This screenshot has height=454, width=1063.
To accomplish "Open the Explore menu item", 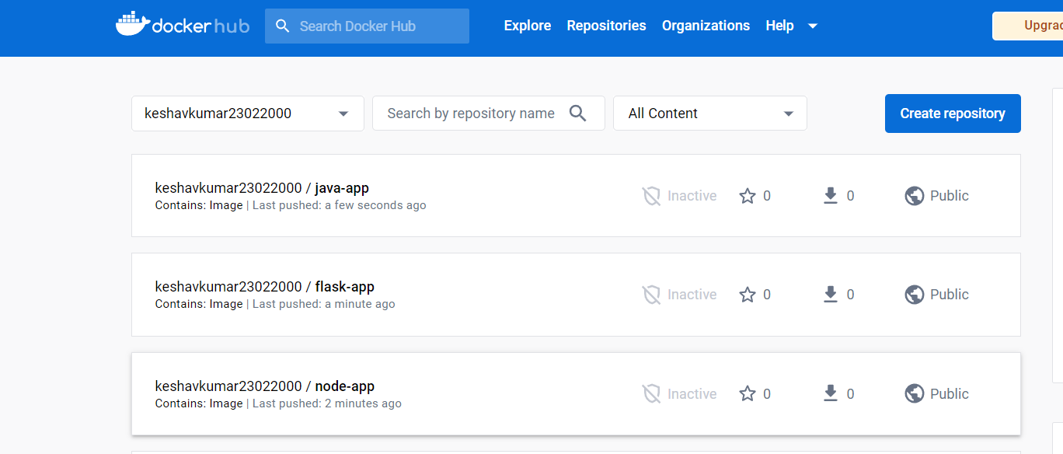I will 528,26.
